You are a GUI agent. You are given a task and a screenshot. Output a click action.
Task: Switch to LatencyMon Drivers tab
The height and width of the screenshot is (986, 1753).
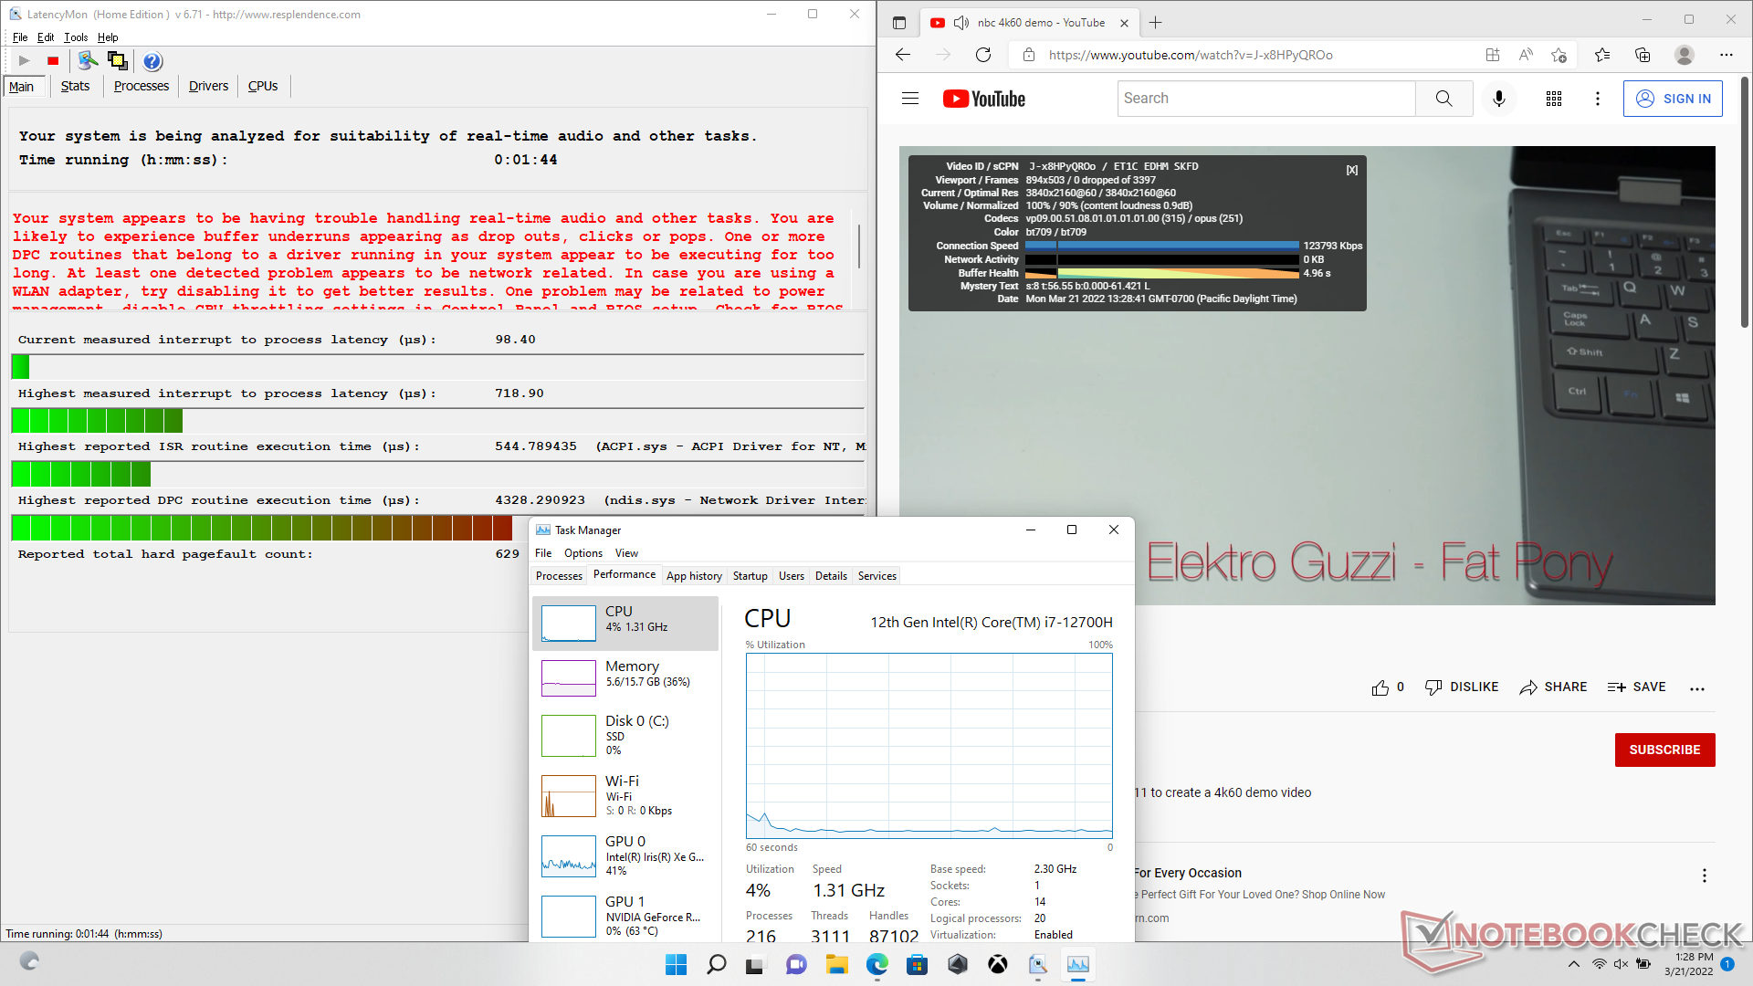click(x=208, y=87)
